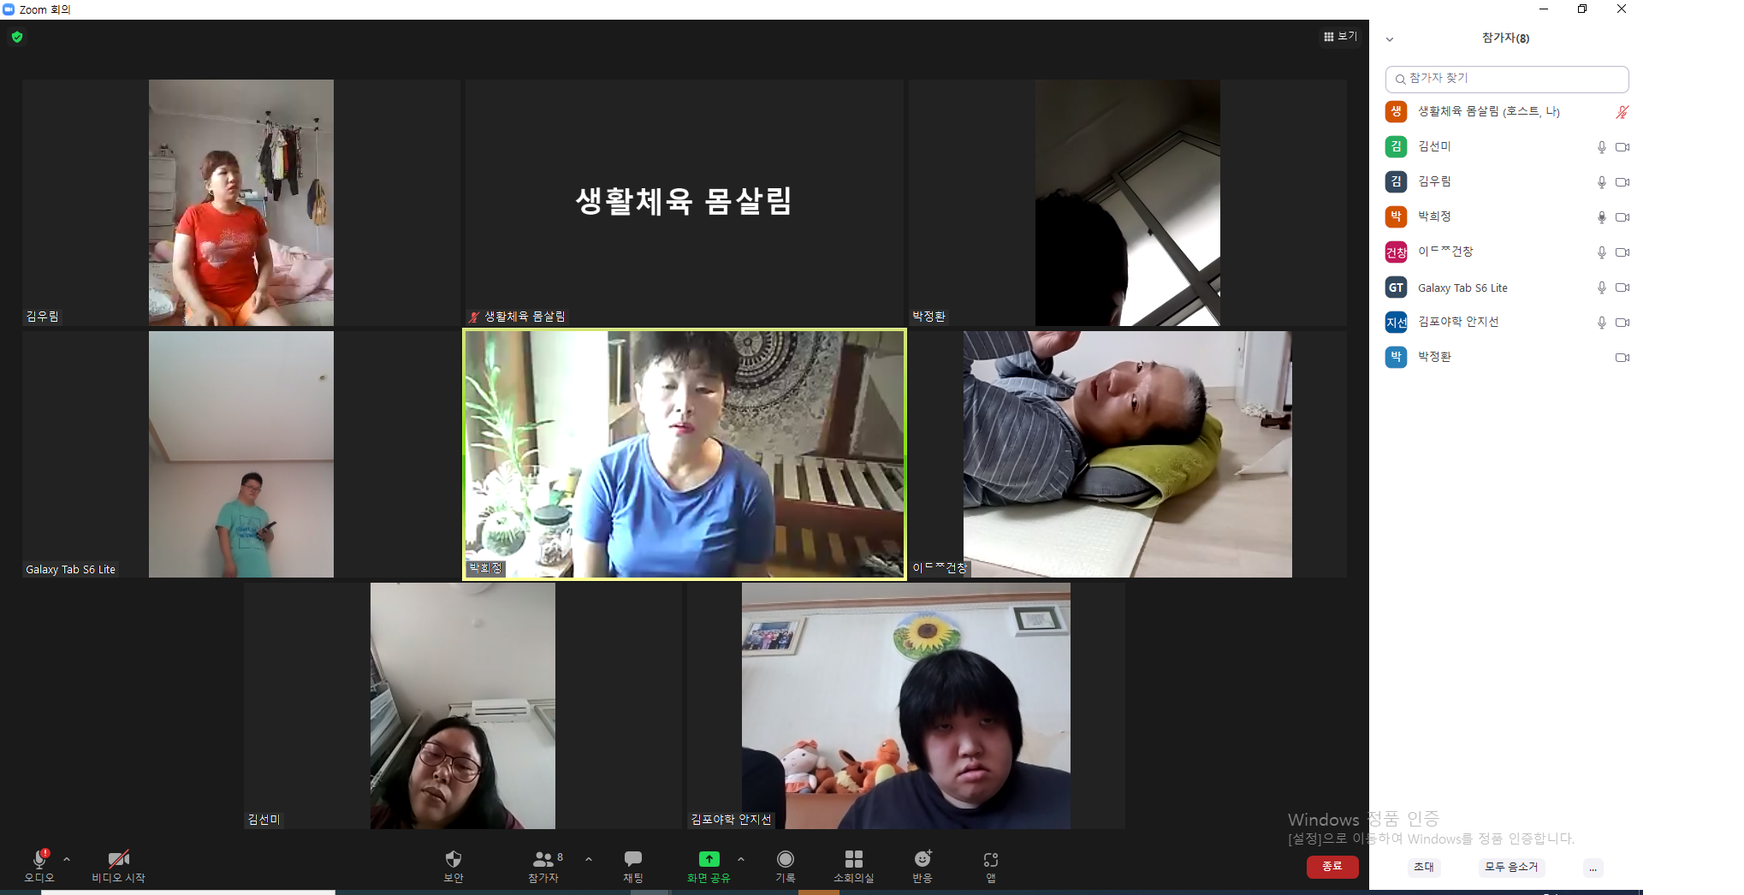Open the Security (보안) shield option
This screenshot has width=1744, height=895.
coord(454,866)
